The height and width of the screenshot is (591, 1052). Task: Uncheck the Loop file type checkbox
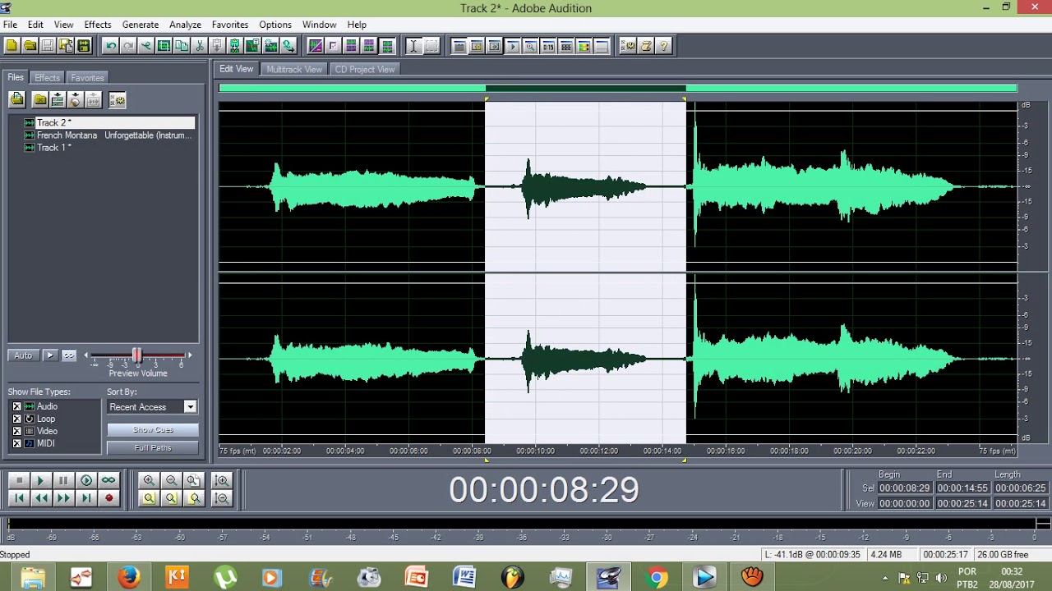point(16,419)
